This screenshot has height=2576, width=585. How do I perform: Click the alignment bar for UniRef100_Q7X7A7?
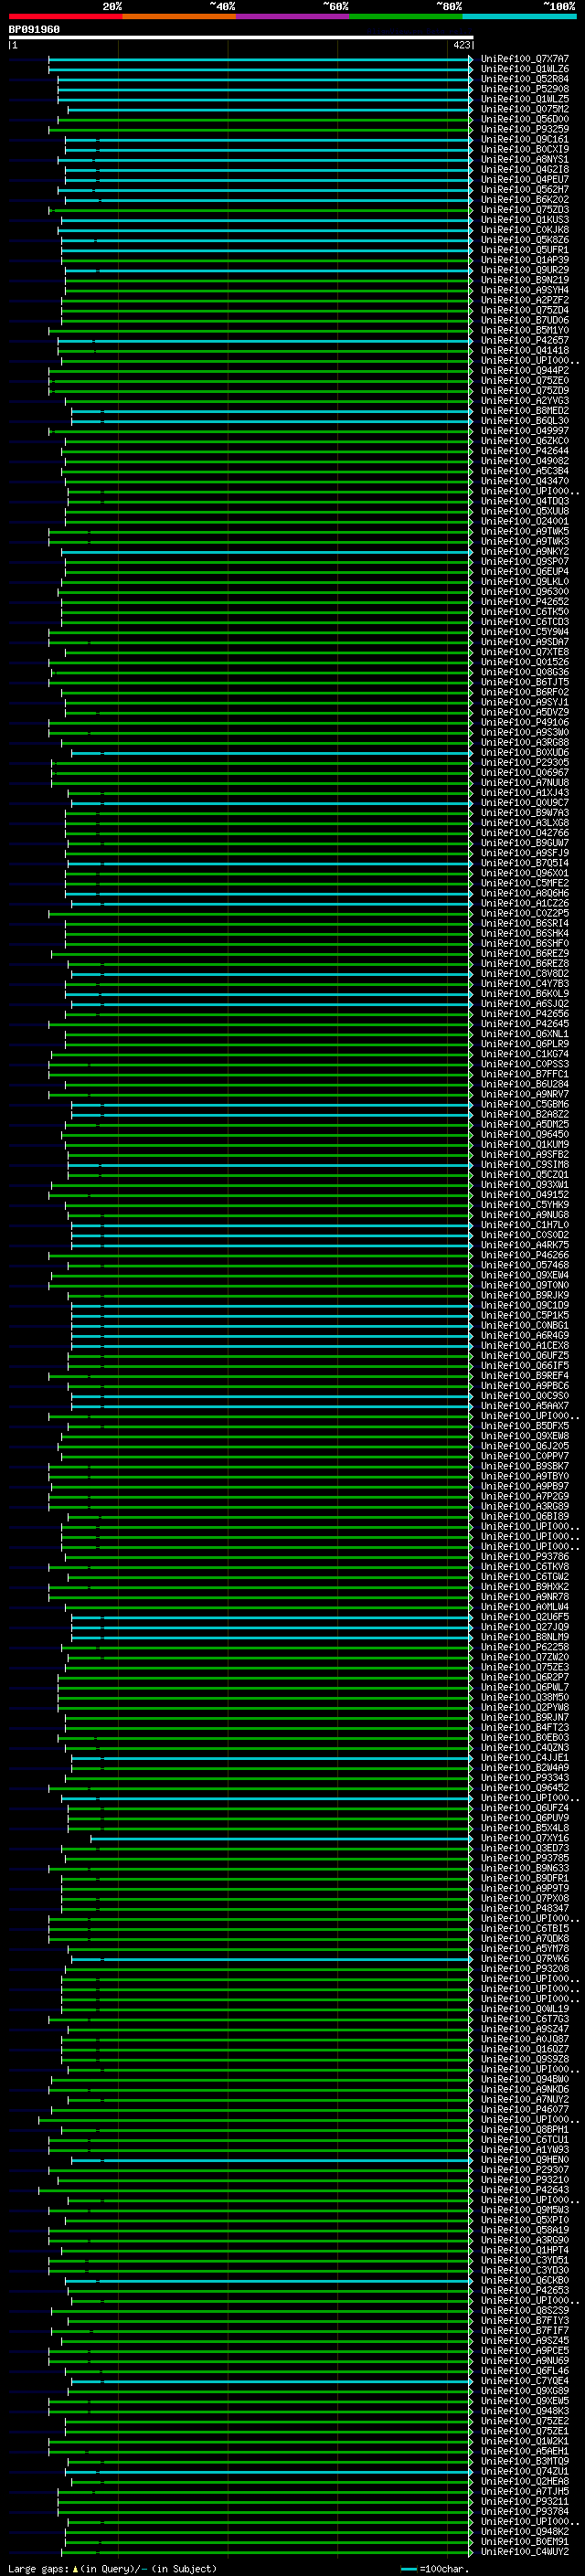pyautogui.click(x=260, y=59)
